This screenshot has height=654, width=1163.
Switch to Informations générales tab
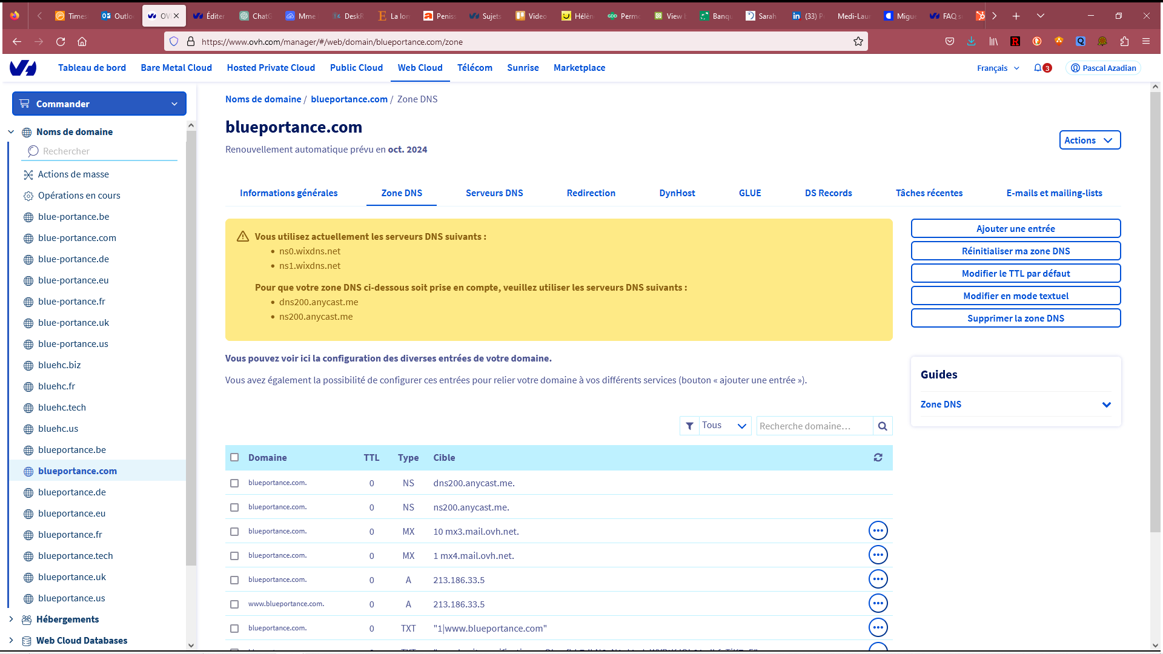(288, 193)
